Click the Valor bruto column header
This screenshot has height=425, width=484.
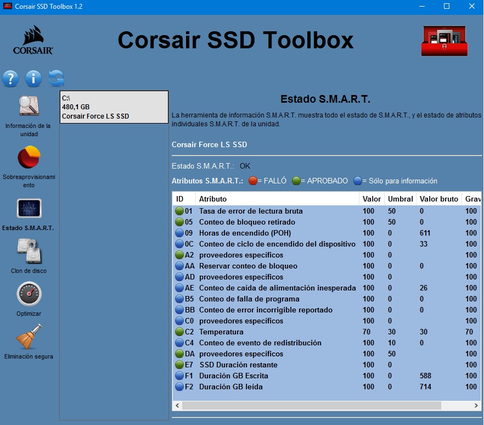coord(438,199)
